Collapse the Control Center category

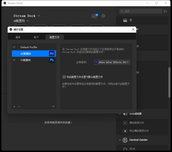(x=120, y=140)
